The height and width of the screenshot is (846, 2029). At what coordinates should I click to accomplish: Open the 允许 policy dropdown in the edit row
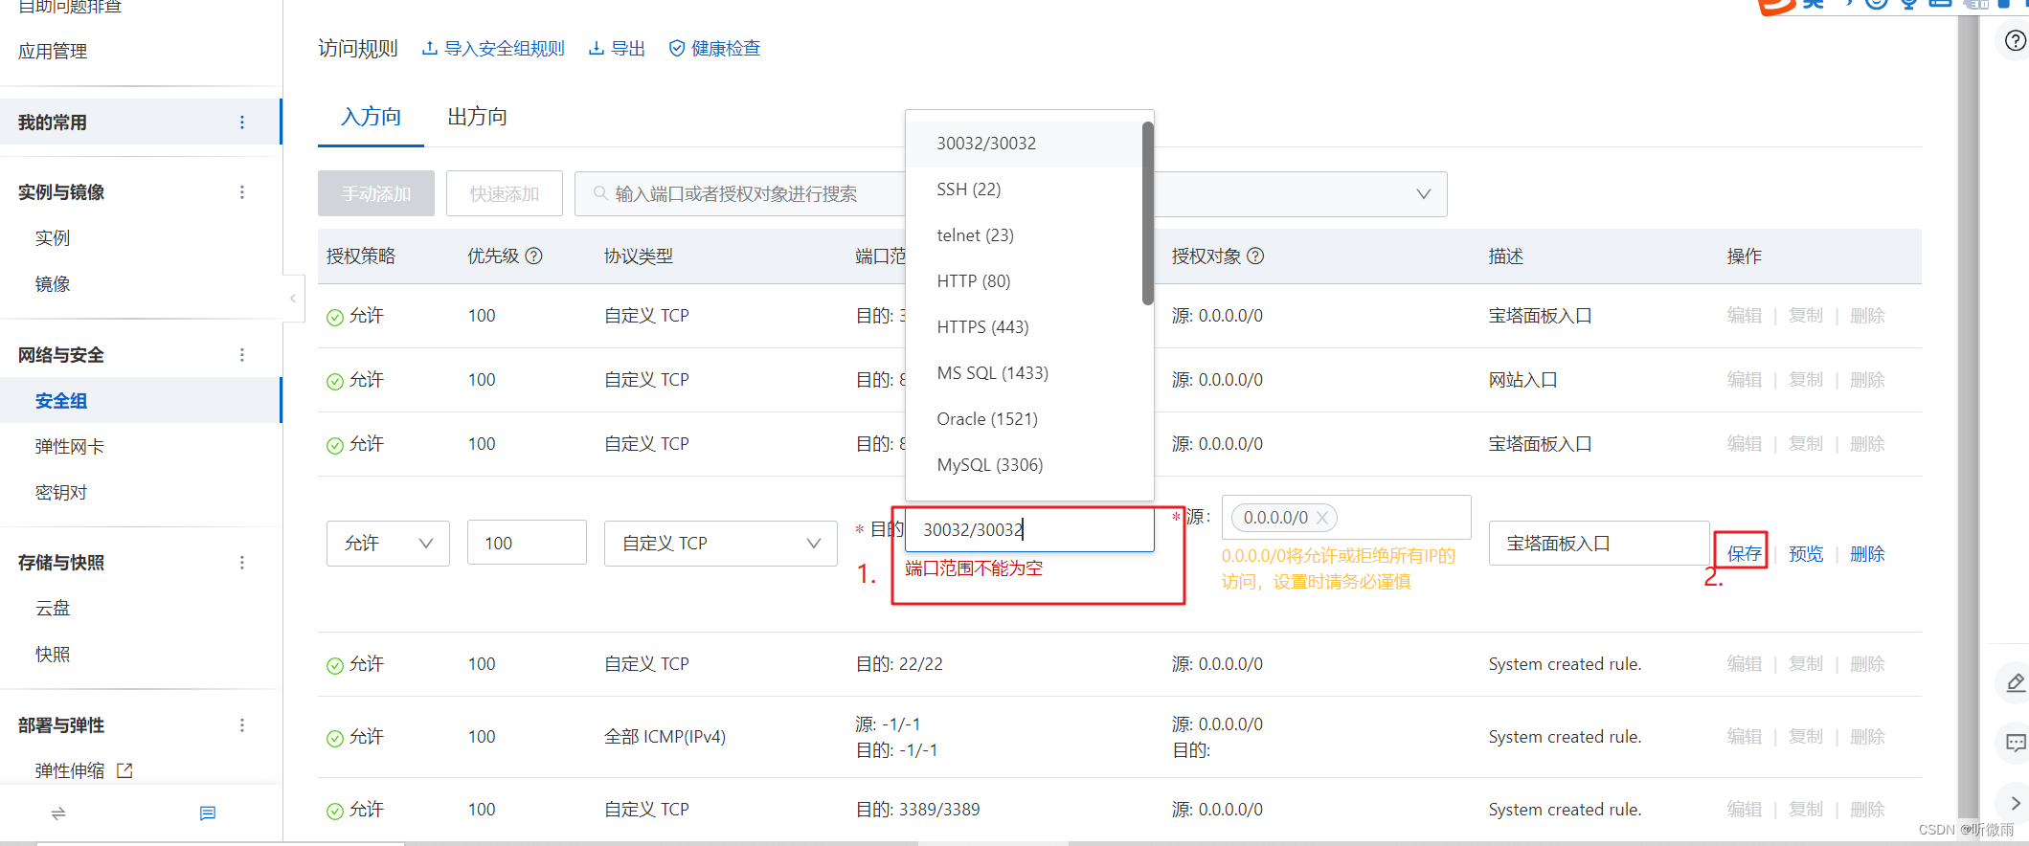pos(388,543)
